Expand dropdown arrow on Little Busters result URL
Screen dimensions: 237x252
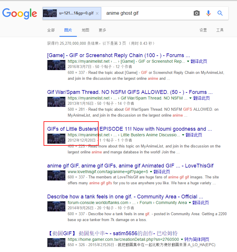point(183,135)
